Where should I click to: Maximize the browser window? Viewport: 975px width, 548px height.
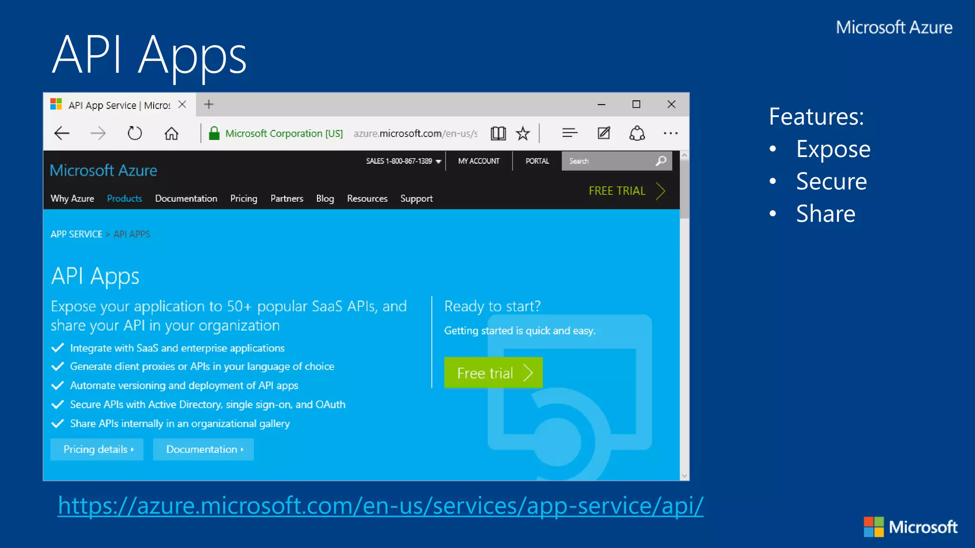636,104
